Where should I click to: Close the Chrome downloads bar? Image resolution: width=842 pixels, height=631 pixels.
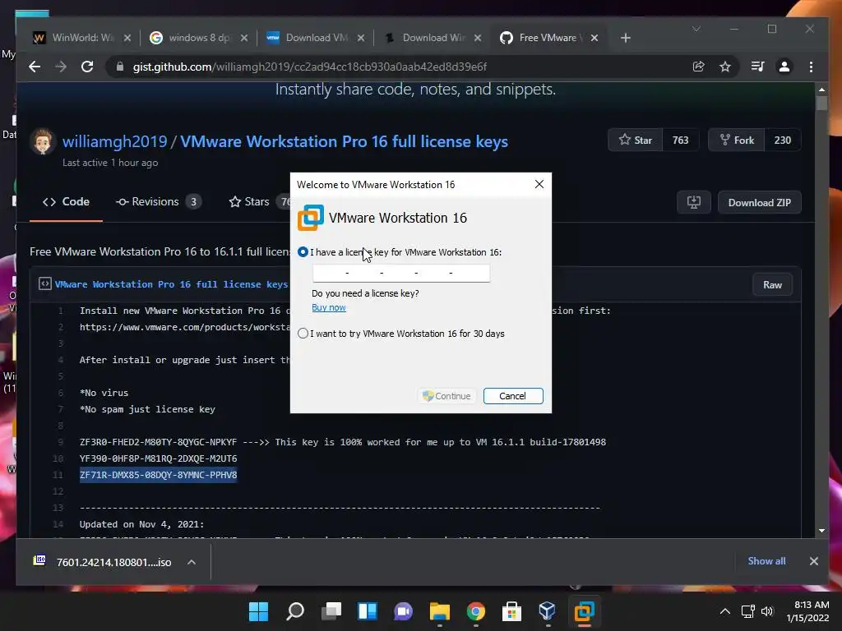point(813,560)
